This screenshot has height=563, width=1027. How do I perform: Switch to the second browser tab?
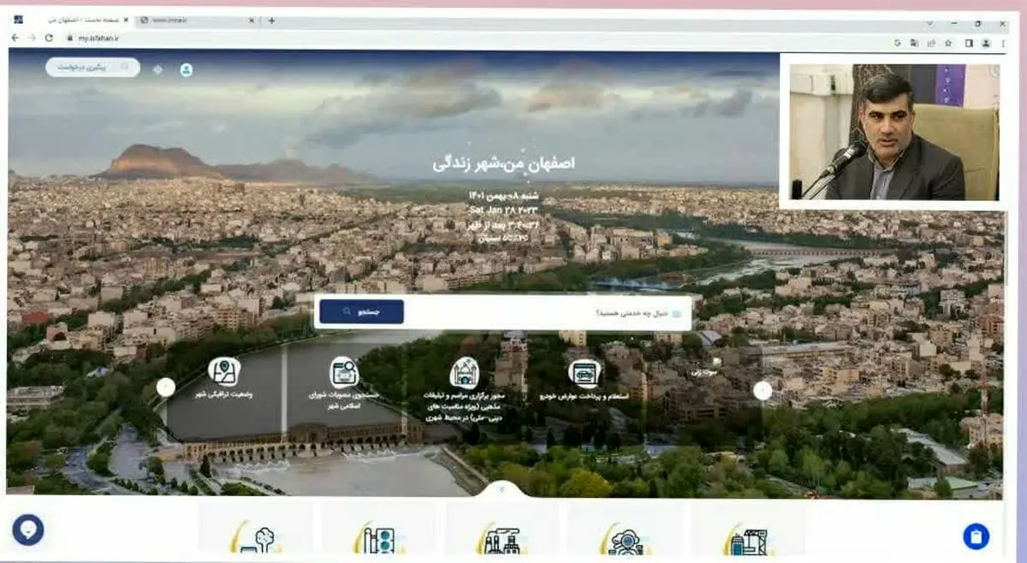pyautogui.click(x=193, y=21)
